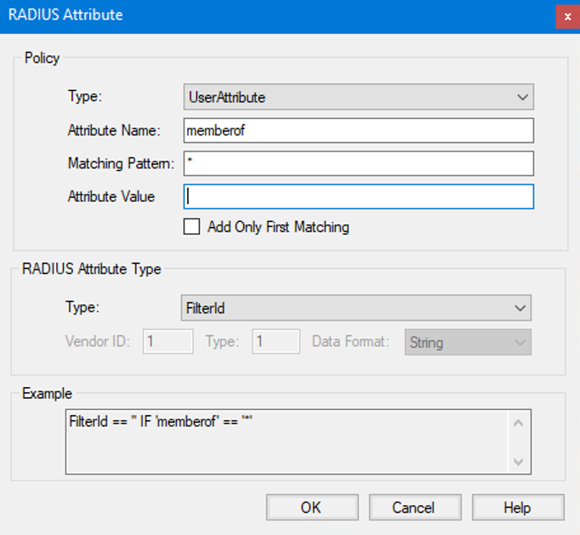Click the RADIUS Attribute Type group heading
Viewport: 580px width, 535px height.
(91, 269)
